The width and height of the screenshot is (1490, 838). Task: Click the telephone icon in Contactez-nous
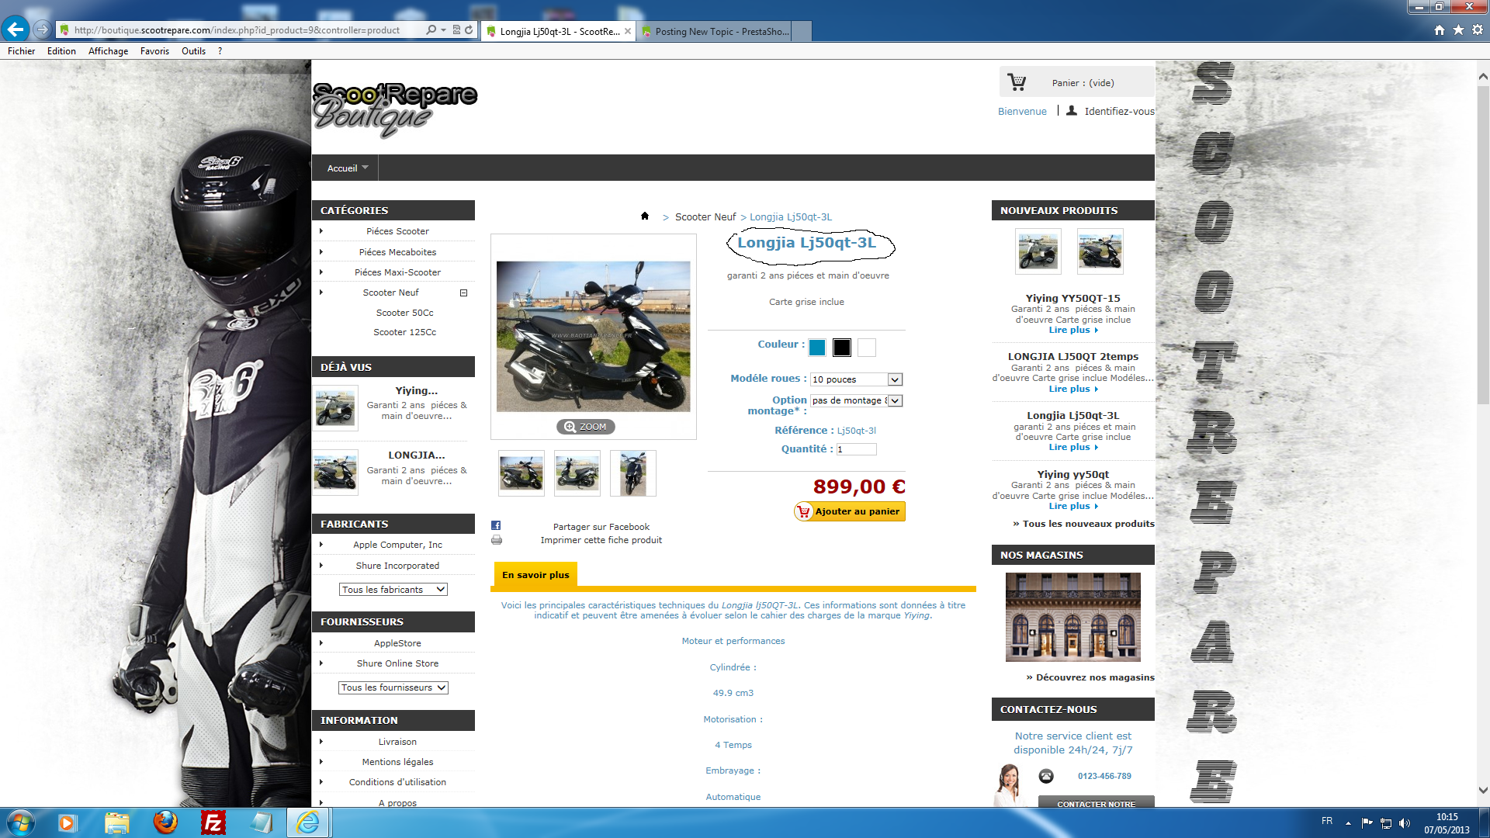[x=1046, y=776]
